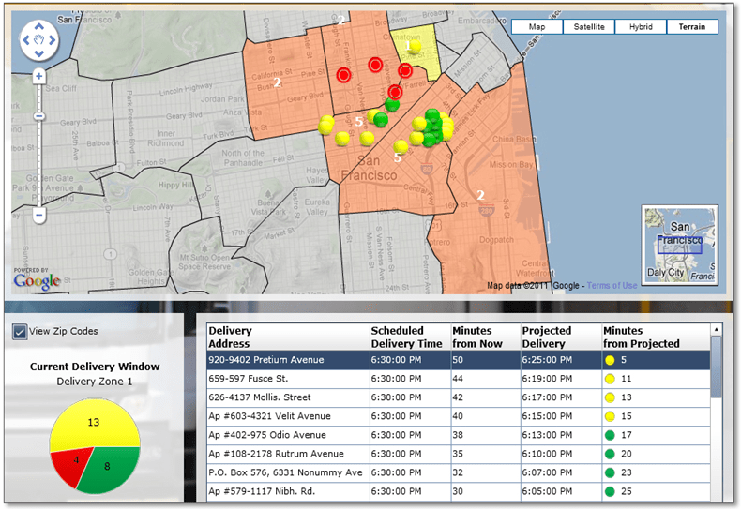Click the scroll up arrow of delivery table
Image resolution: width=741 pixels, height=509 pixels.
tap(718, 330)
